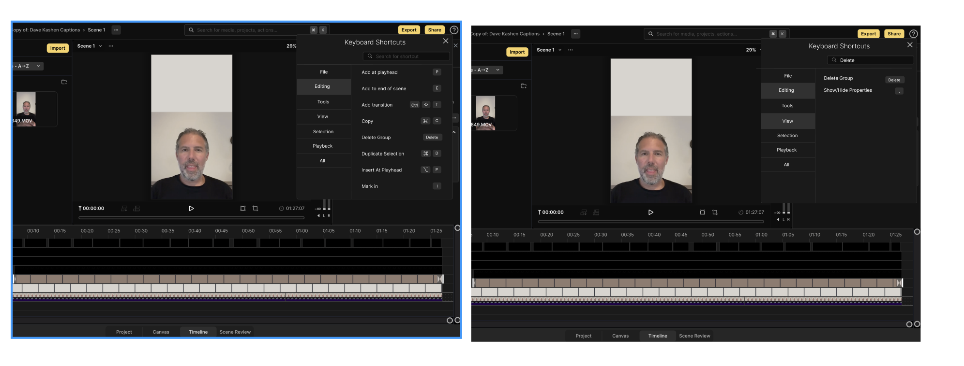The image size is (964, 366).
Task: Click the crop icon in the right screenshot
Action: pyautogui.click(x=715, y=212)
